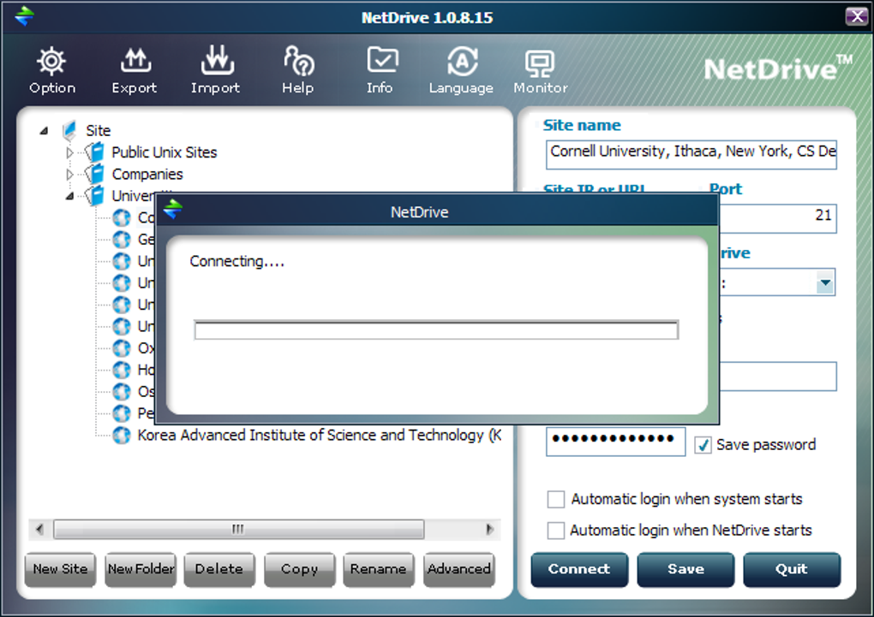The image size is (874, 617).
Task: Open the Language selection icon
Action: (x=462, y=62)
